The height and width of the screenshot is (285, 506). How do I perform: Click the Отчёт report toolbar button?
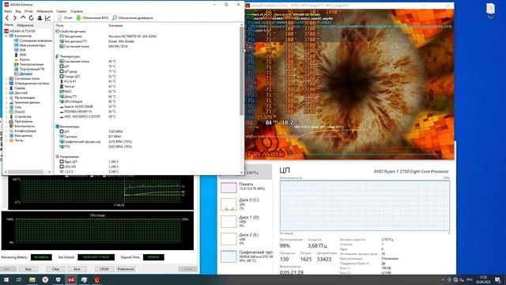tap(65, 18)
